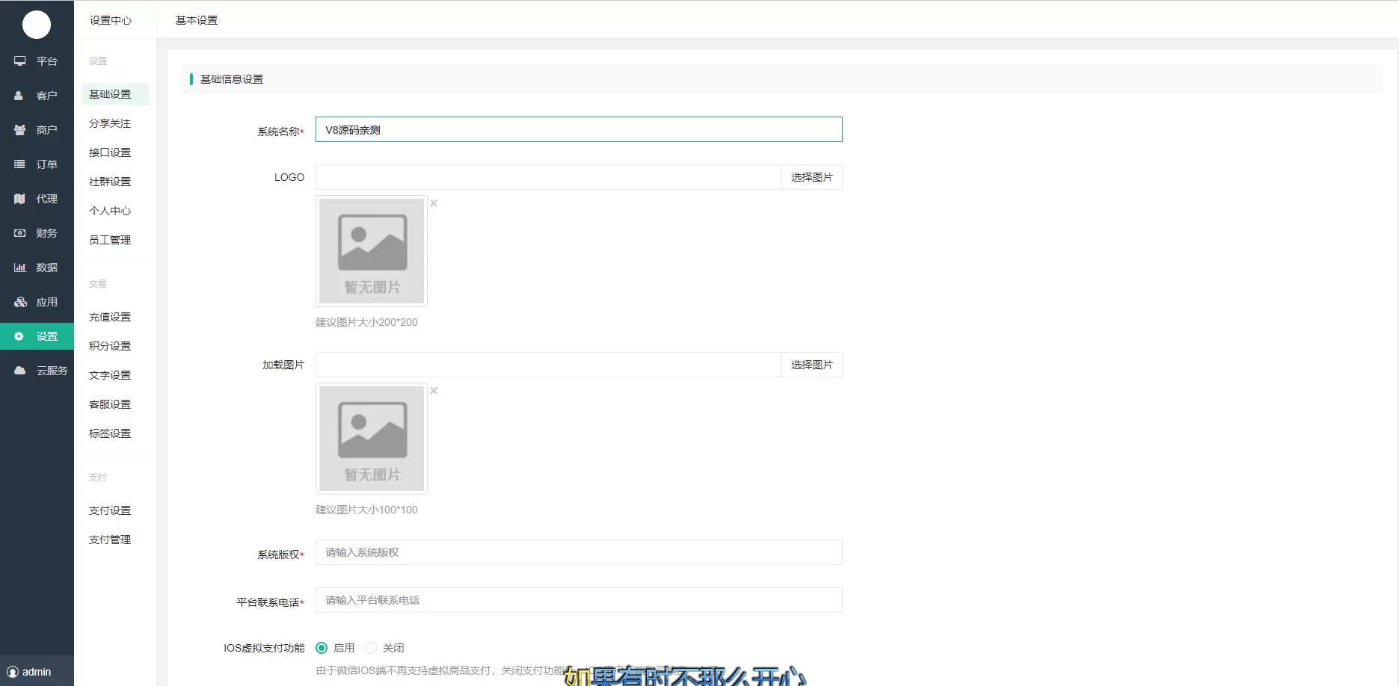
Task: Click the 平台 monitor icon in sidebar
Action: [x=20, y=61]
